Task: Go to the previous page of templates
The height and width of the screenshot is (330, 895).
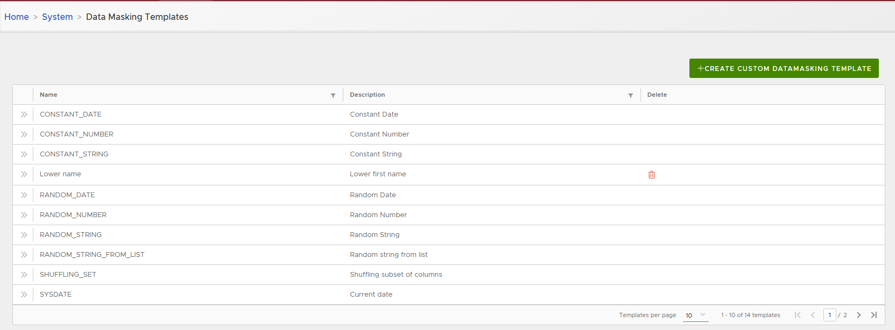Action: click(813, 315)
